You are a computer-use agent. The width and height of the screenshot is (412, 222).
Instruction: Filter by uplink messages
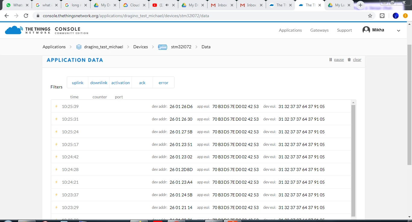pyautogui.click(x=78, y=83)
